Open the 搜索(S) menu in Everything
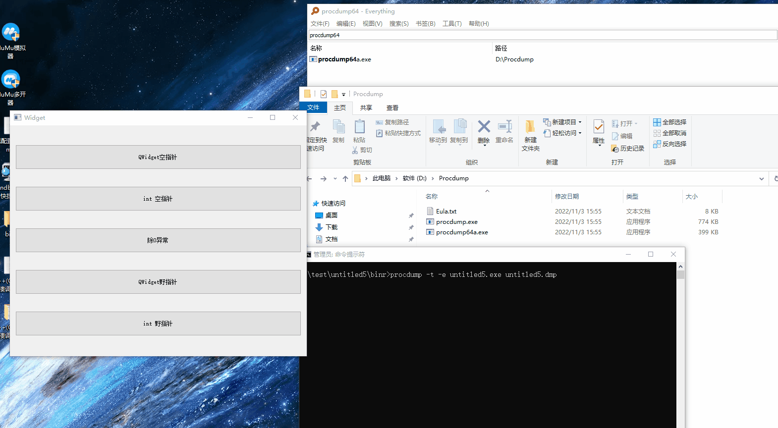 [x=399, y=24]
